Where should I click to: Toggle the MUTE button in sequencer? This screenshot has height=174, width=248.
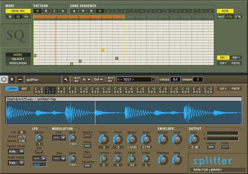[225, 11]
